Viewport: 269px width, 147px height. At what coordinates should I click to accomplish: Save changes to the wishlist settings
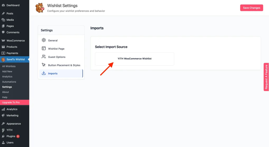point(251,8)
